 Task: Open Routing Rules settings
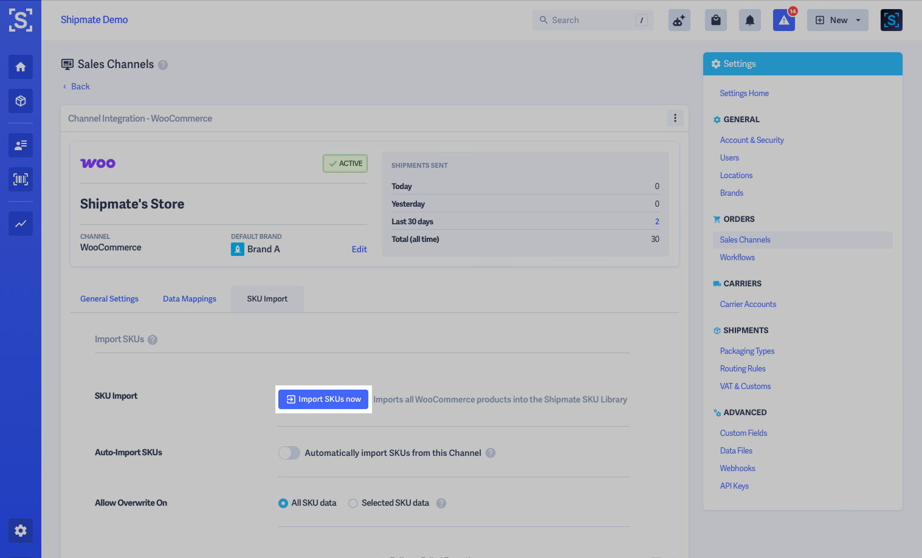[x=743, y=369]
